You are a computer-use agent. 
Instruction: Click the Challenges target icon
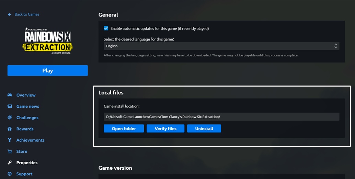pyautogui.click(x=10, y=118)
